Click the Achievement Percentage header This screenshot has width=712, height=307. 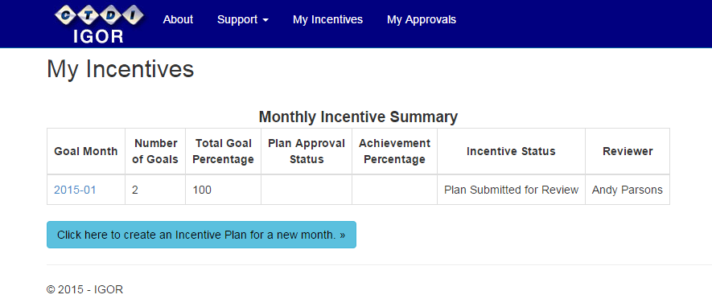(x=394, y=151)
